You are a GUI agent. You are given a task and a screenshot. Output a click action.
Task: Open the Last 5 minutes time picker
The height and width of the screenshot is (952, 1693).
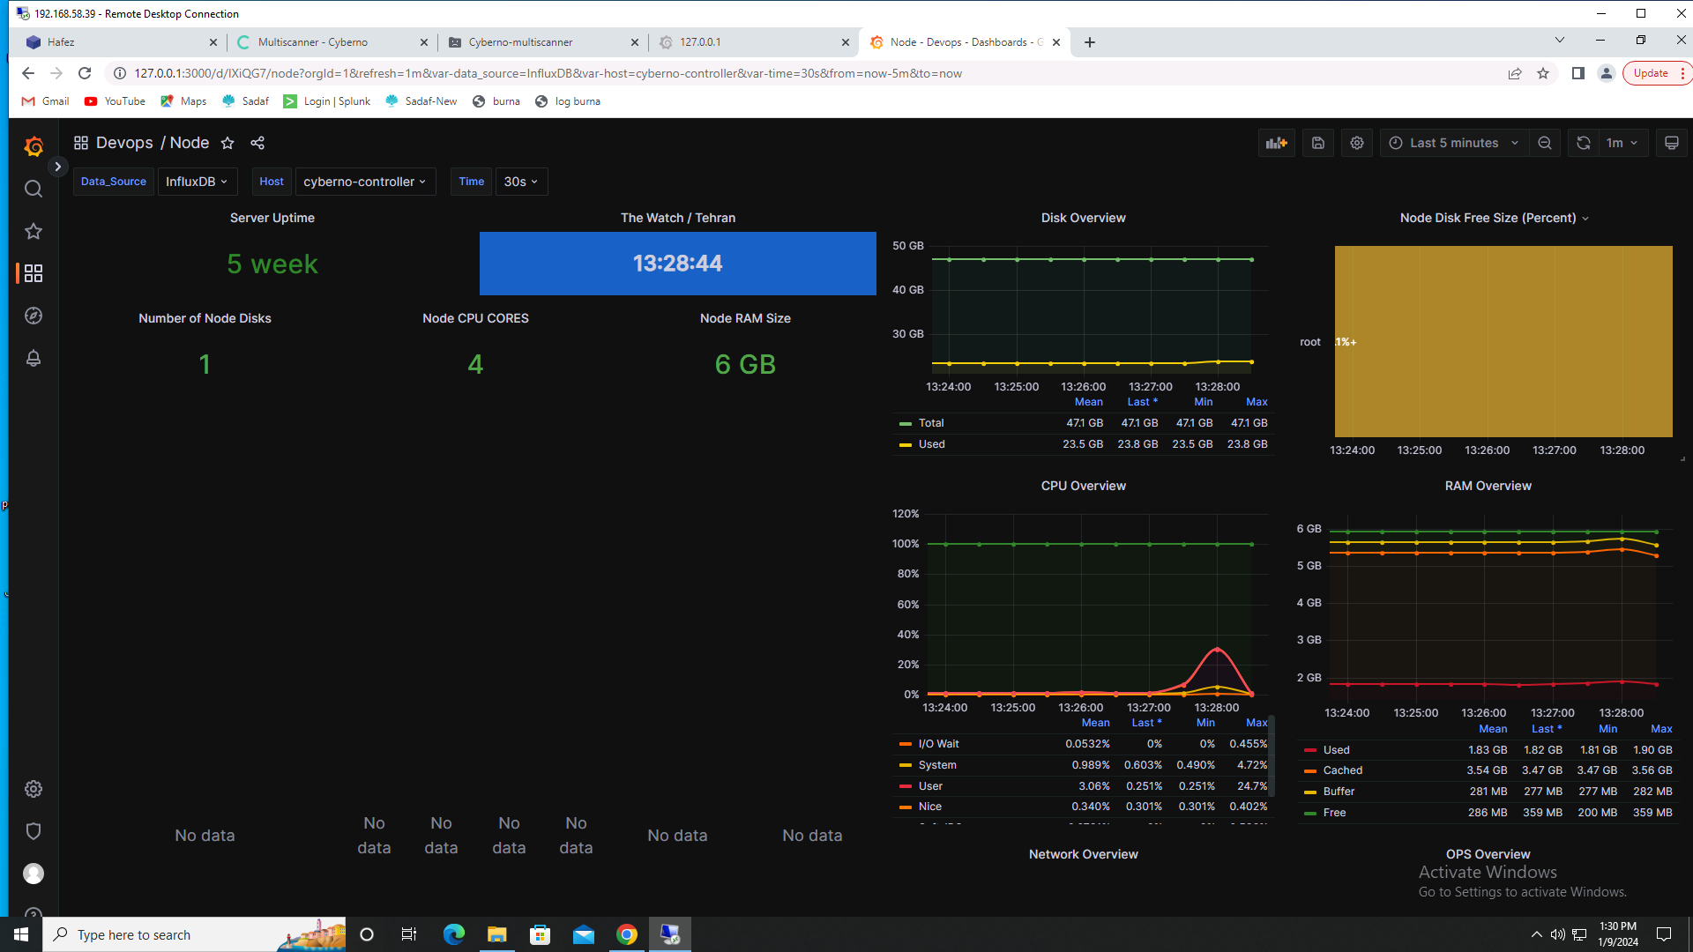coord(1453,143)
